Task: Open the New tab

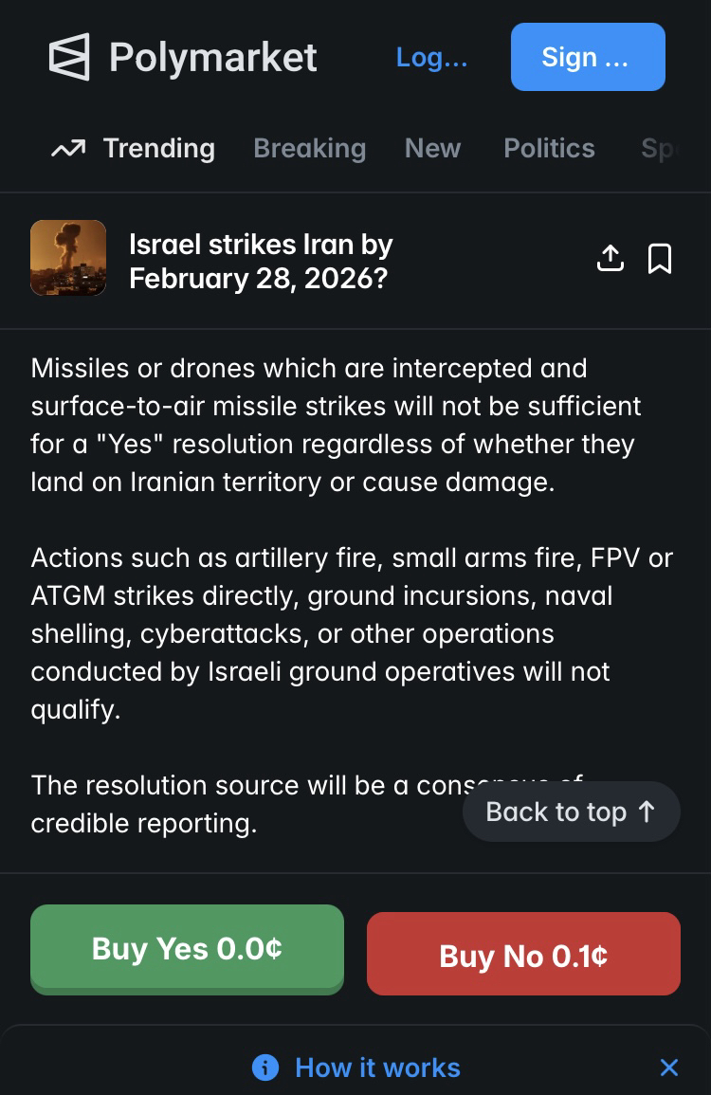Action: [432, 149]
